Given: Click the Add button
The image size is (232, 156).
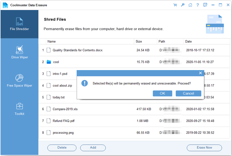Looking at the screenshot, I should pos(93,147).
